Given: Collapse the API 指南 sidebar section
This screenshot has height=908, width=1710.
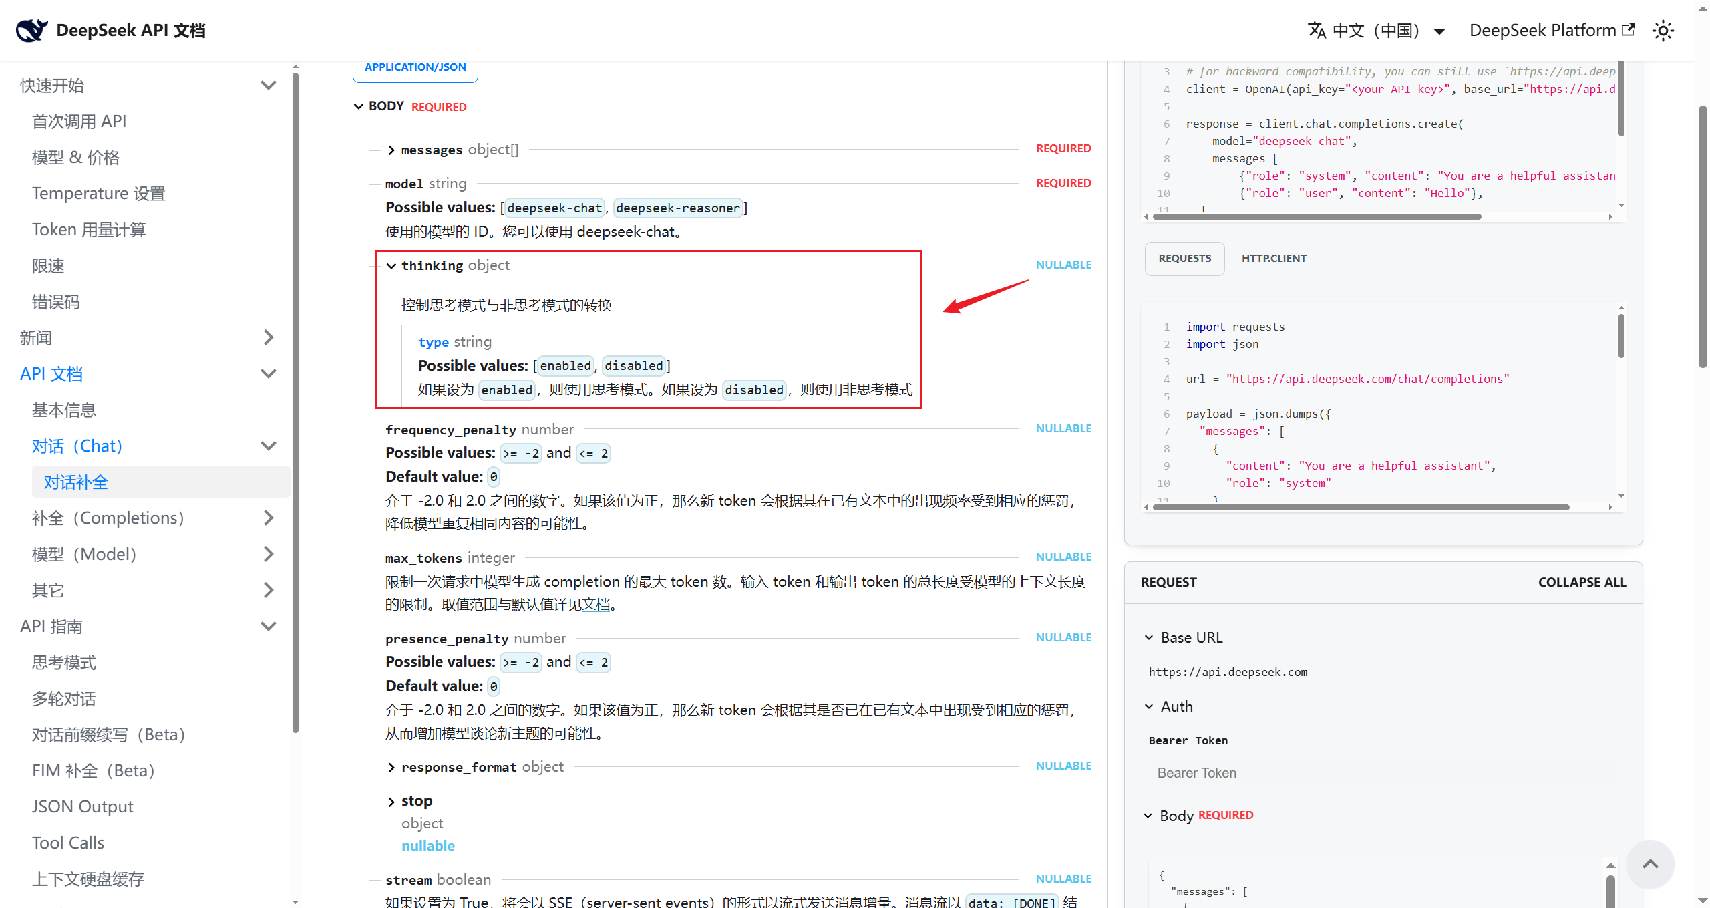Looking at the screenshot, I should [269, 626].
